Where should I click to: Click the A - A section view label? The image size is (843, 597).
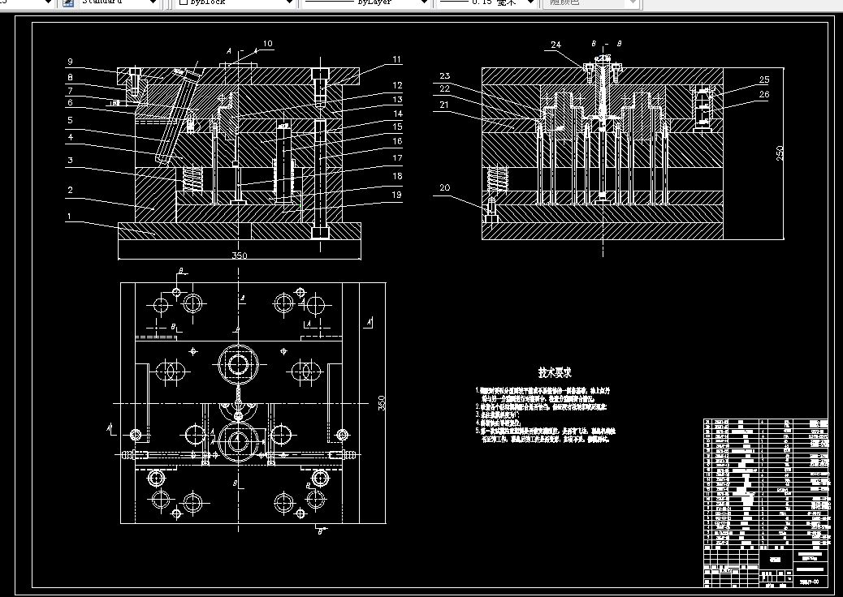[242, 52]
